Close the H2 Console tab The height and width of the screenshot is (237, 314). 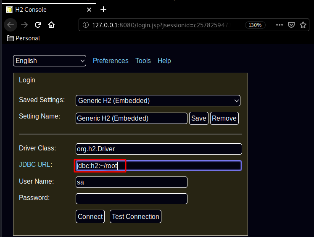[89, 9]
